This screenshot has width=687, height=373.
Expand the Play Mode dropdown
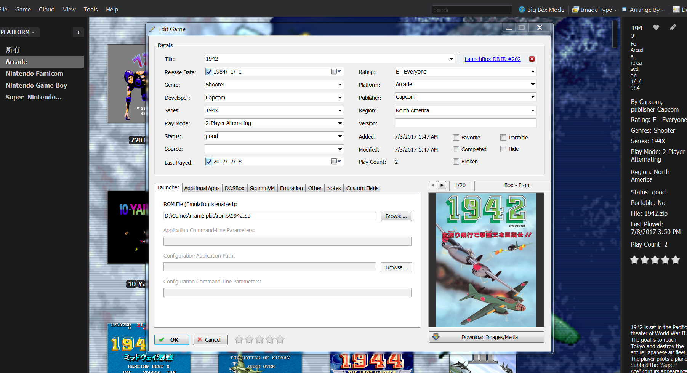tap(340, 123)
